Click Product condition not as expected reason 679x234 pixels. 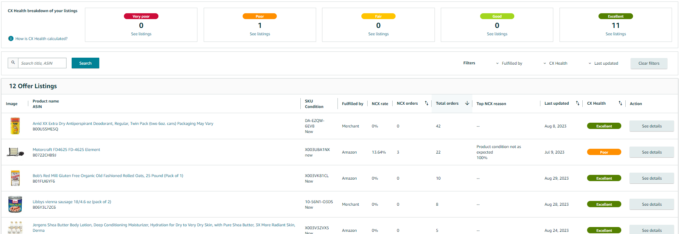click(x=499, y=149)
